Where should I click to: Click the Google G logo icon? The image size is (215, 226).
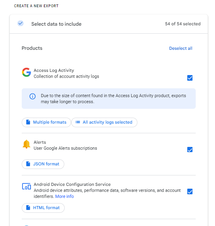click(x=27, y=72)
